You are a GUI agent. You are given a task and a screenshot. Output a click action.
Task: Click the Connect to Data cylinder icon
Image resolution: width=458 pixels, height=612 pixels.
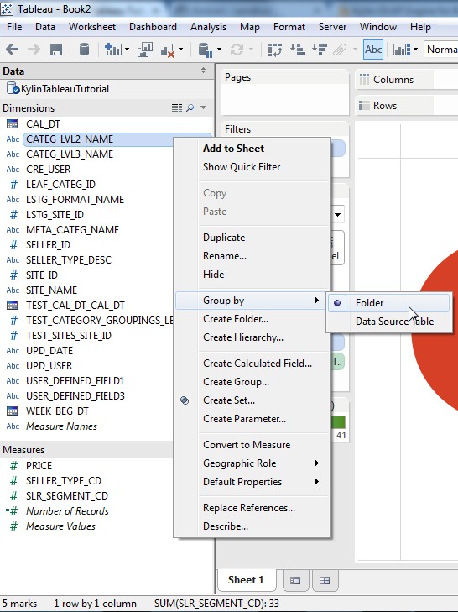pyautogui.click(x=84, y=50)
